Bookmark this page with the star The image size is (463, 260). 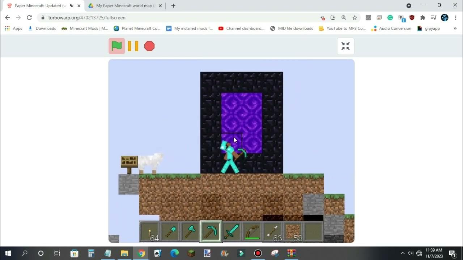tap(354, 18)
